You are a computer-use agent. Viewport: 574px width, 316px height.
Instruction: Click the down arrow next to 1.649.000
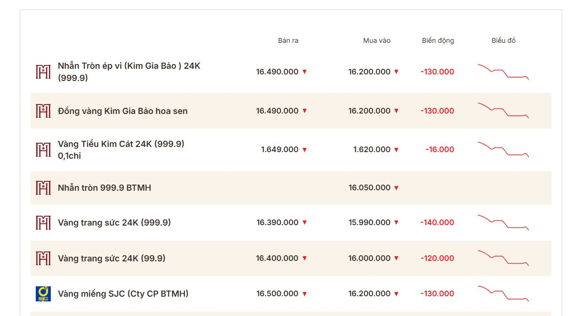(x=304, y=150)
